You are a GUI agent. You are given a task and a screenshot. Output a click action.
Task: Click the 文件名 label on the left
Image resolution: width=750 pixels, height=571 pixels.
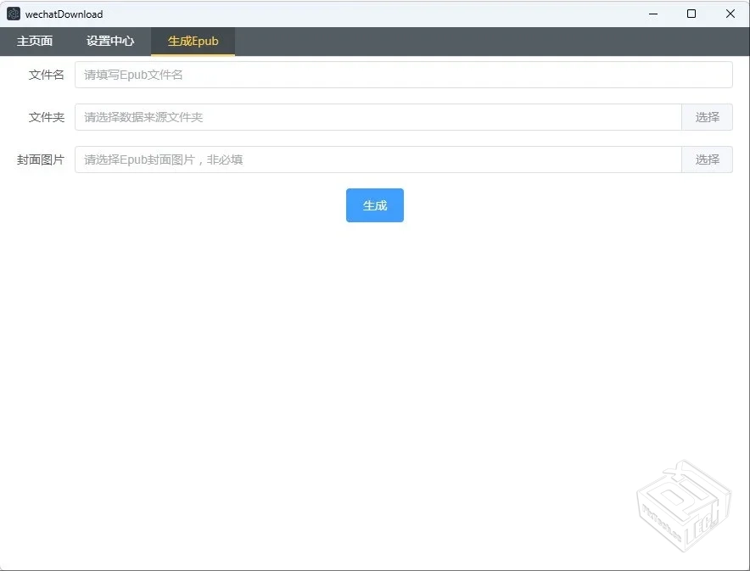pyautogui.click(x=47, y=75)
